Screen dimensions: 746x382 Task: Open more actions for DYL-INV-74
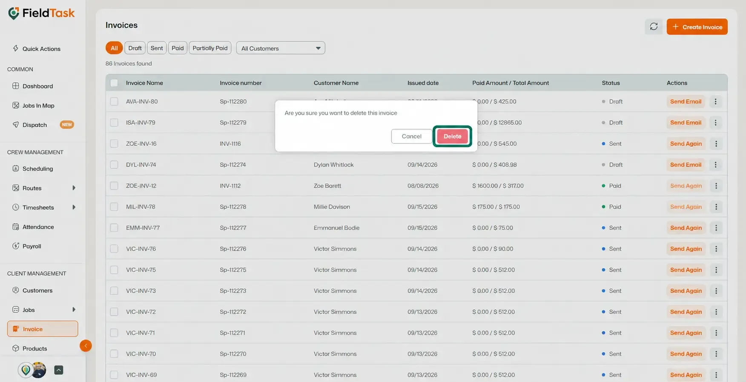click(715, 165)
